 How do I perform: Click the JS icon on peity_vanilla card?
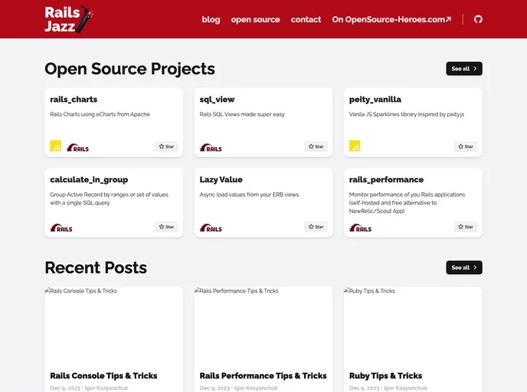click(x=355, y=145)
